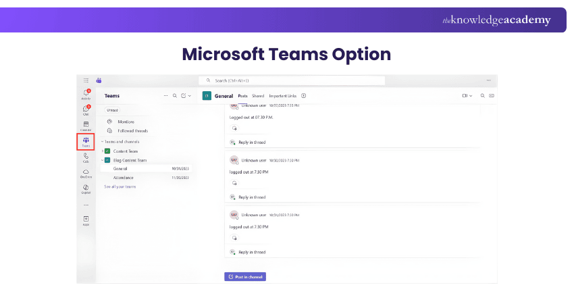Add reaction to 10/31 post
The width and height of the screenshot is (574, 304).
pyautogui.click(x=234, y=238)
